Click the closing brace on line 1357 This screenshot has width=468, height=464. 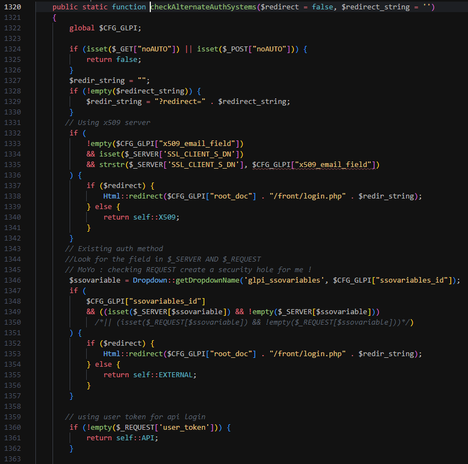(x=71, y=396)
